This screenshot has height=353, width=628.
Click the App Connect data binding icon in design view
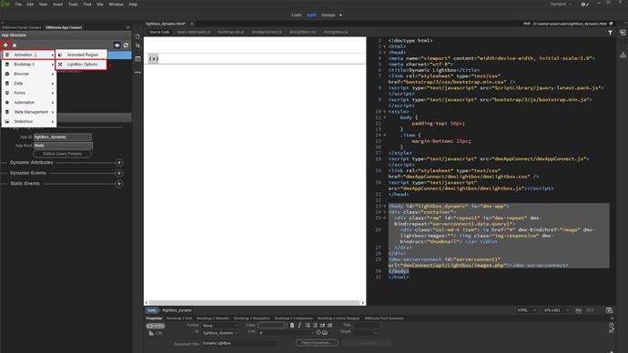[x=154, y=59]
